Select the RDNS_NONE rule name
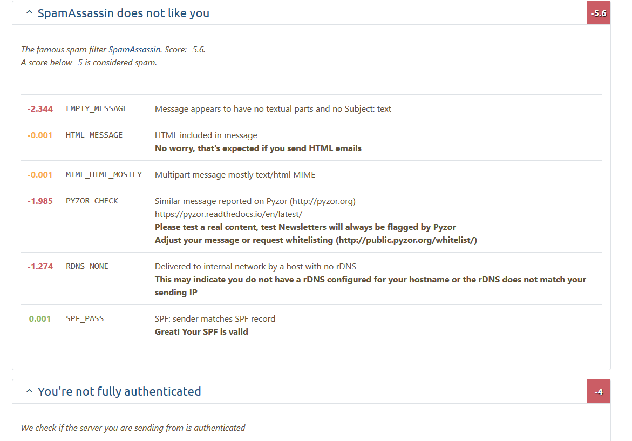This screenshot has height=441, width=632. click(87, 267)
